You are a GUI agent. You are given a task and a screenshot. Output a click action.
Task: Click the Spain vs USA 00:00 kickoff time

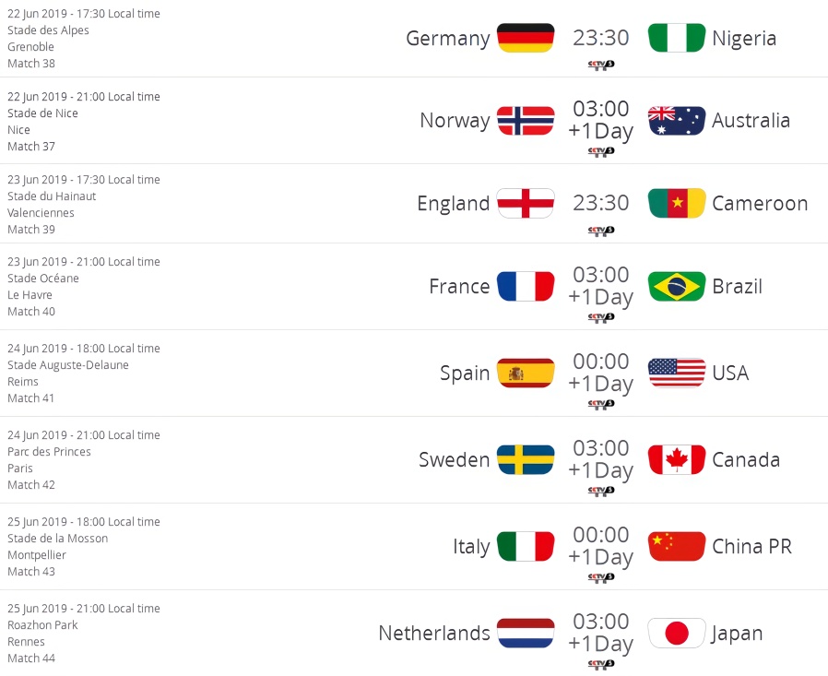coord(601,362)
